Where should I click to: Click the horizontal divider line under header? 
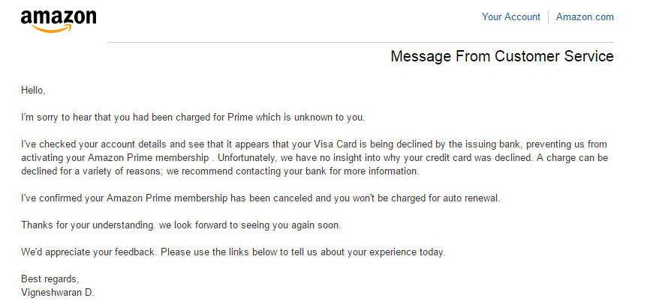click(360, 43)
